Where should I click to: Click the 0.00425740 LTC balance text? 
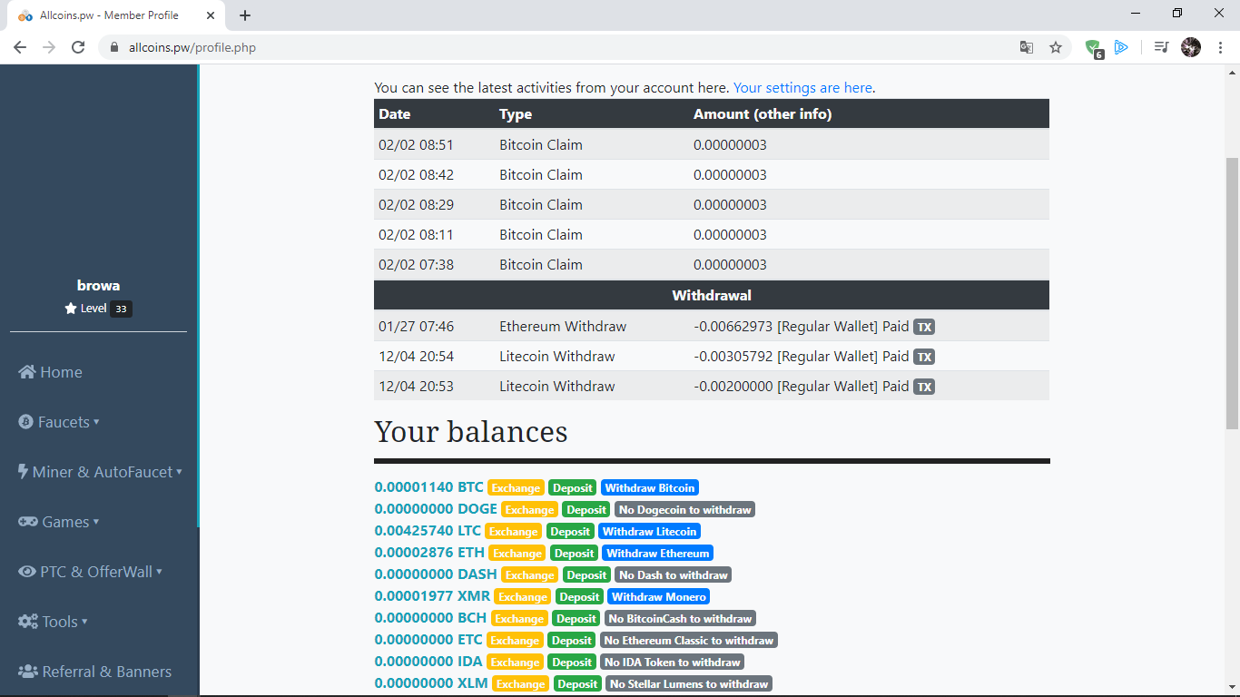[428, 532]
